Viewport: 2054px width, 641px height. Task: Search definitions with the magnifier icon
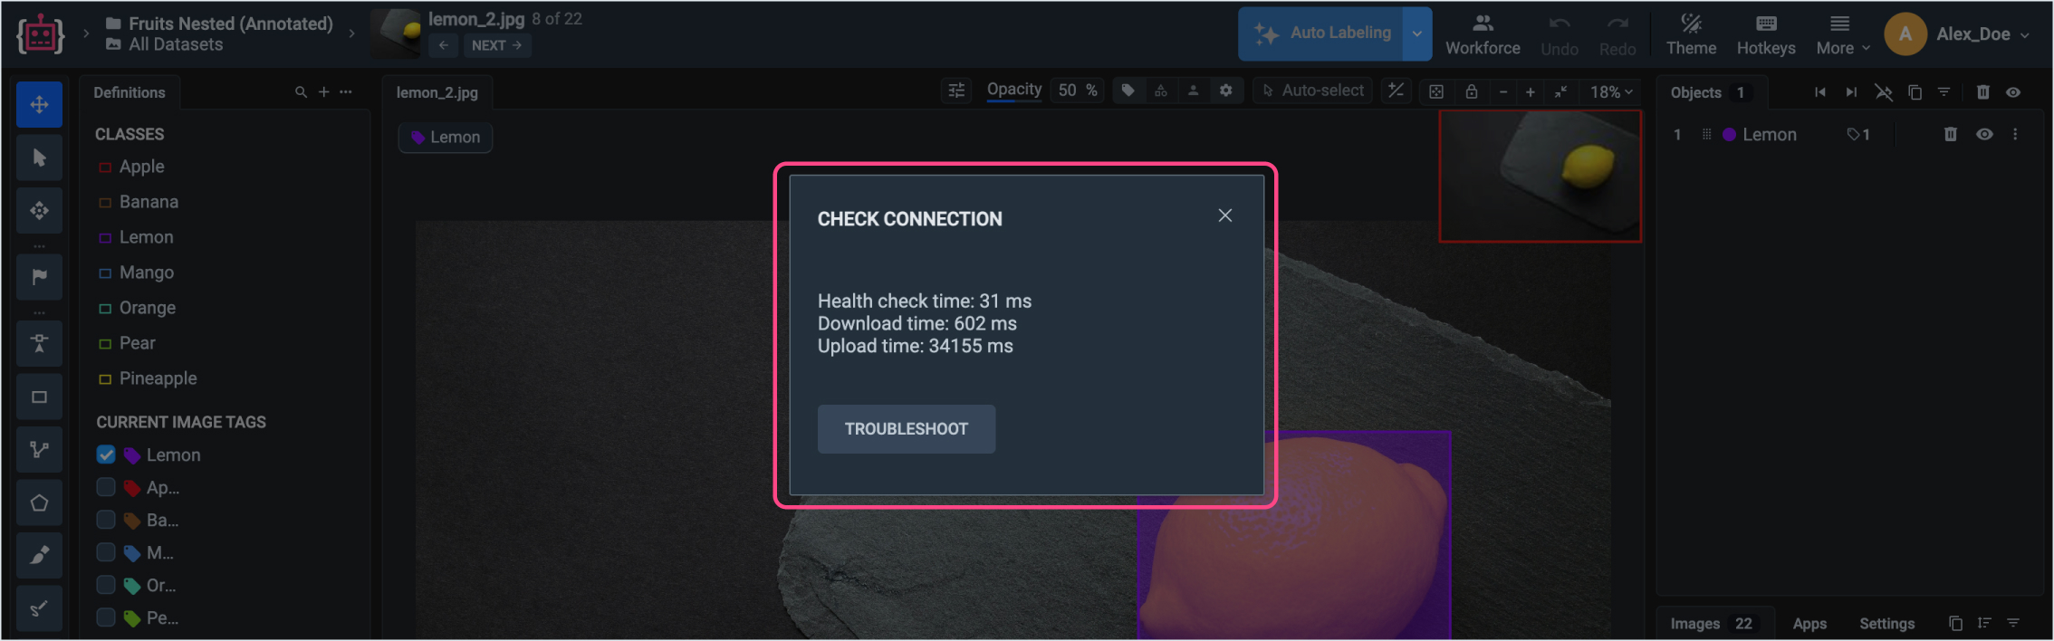point(301,92)
